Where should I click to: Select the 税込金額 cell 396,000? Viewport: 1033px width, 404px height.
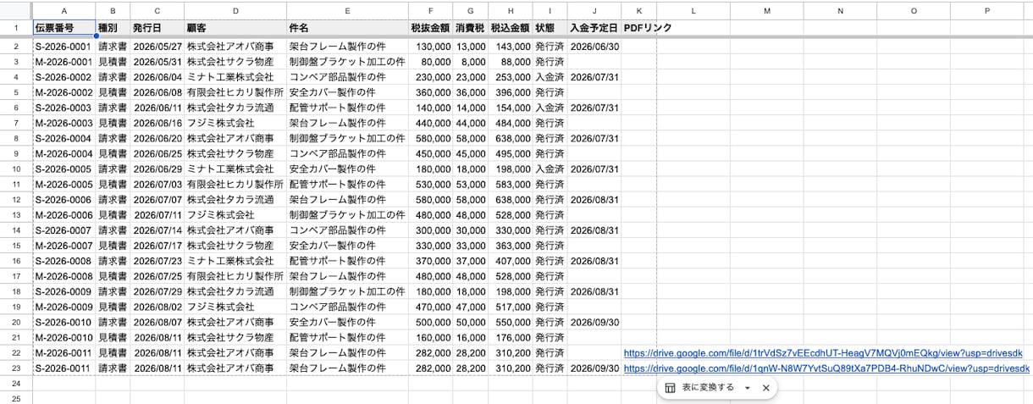(x=511, y=92)
